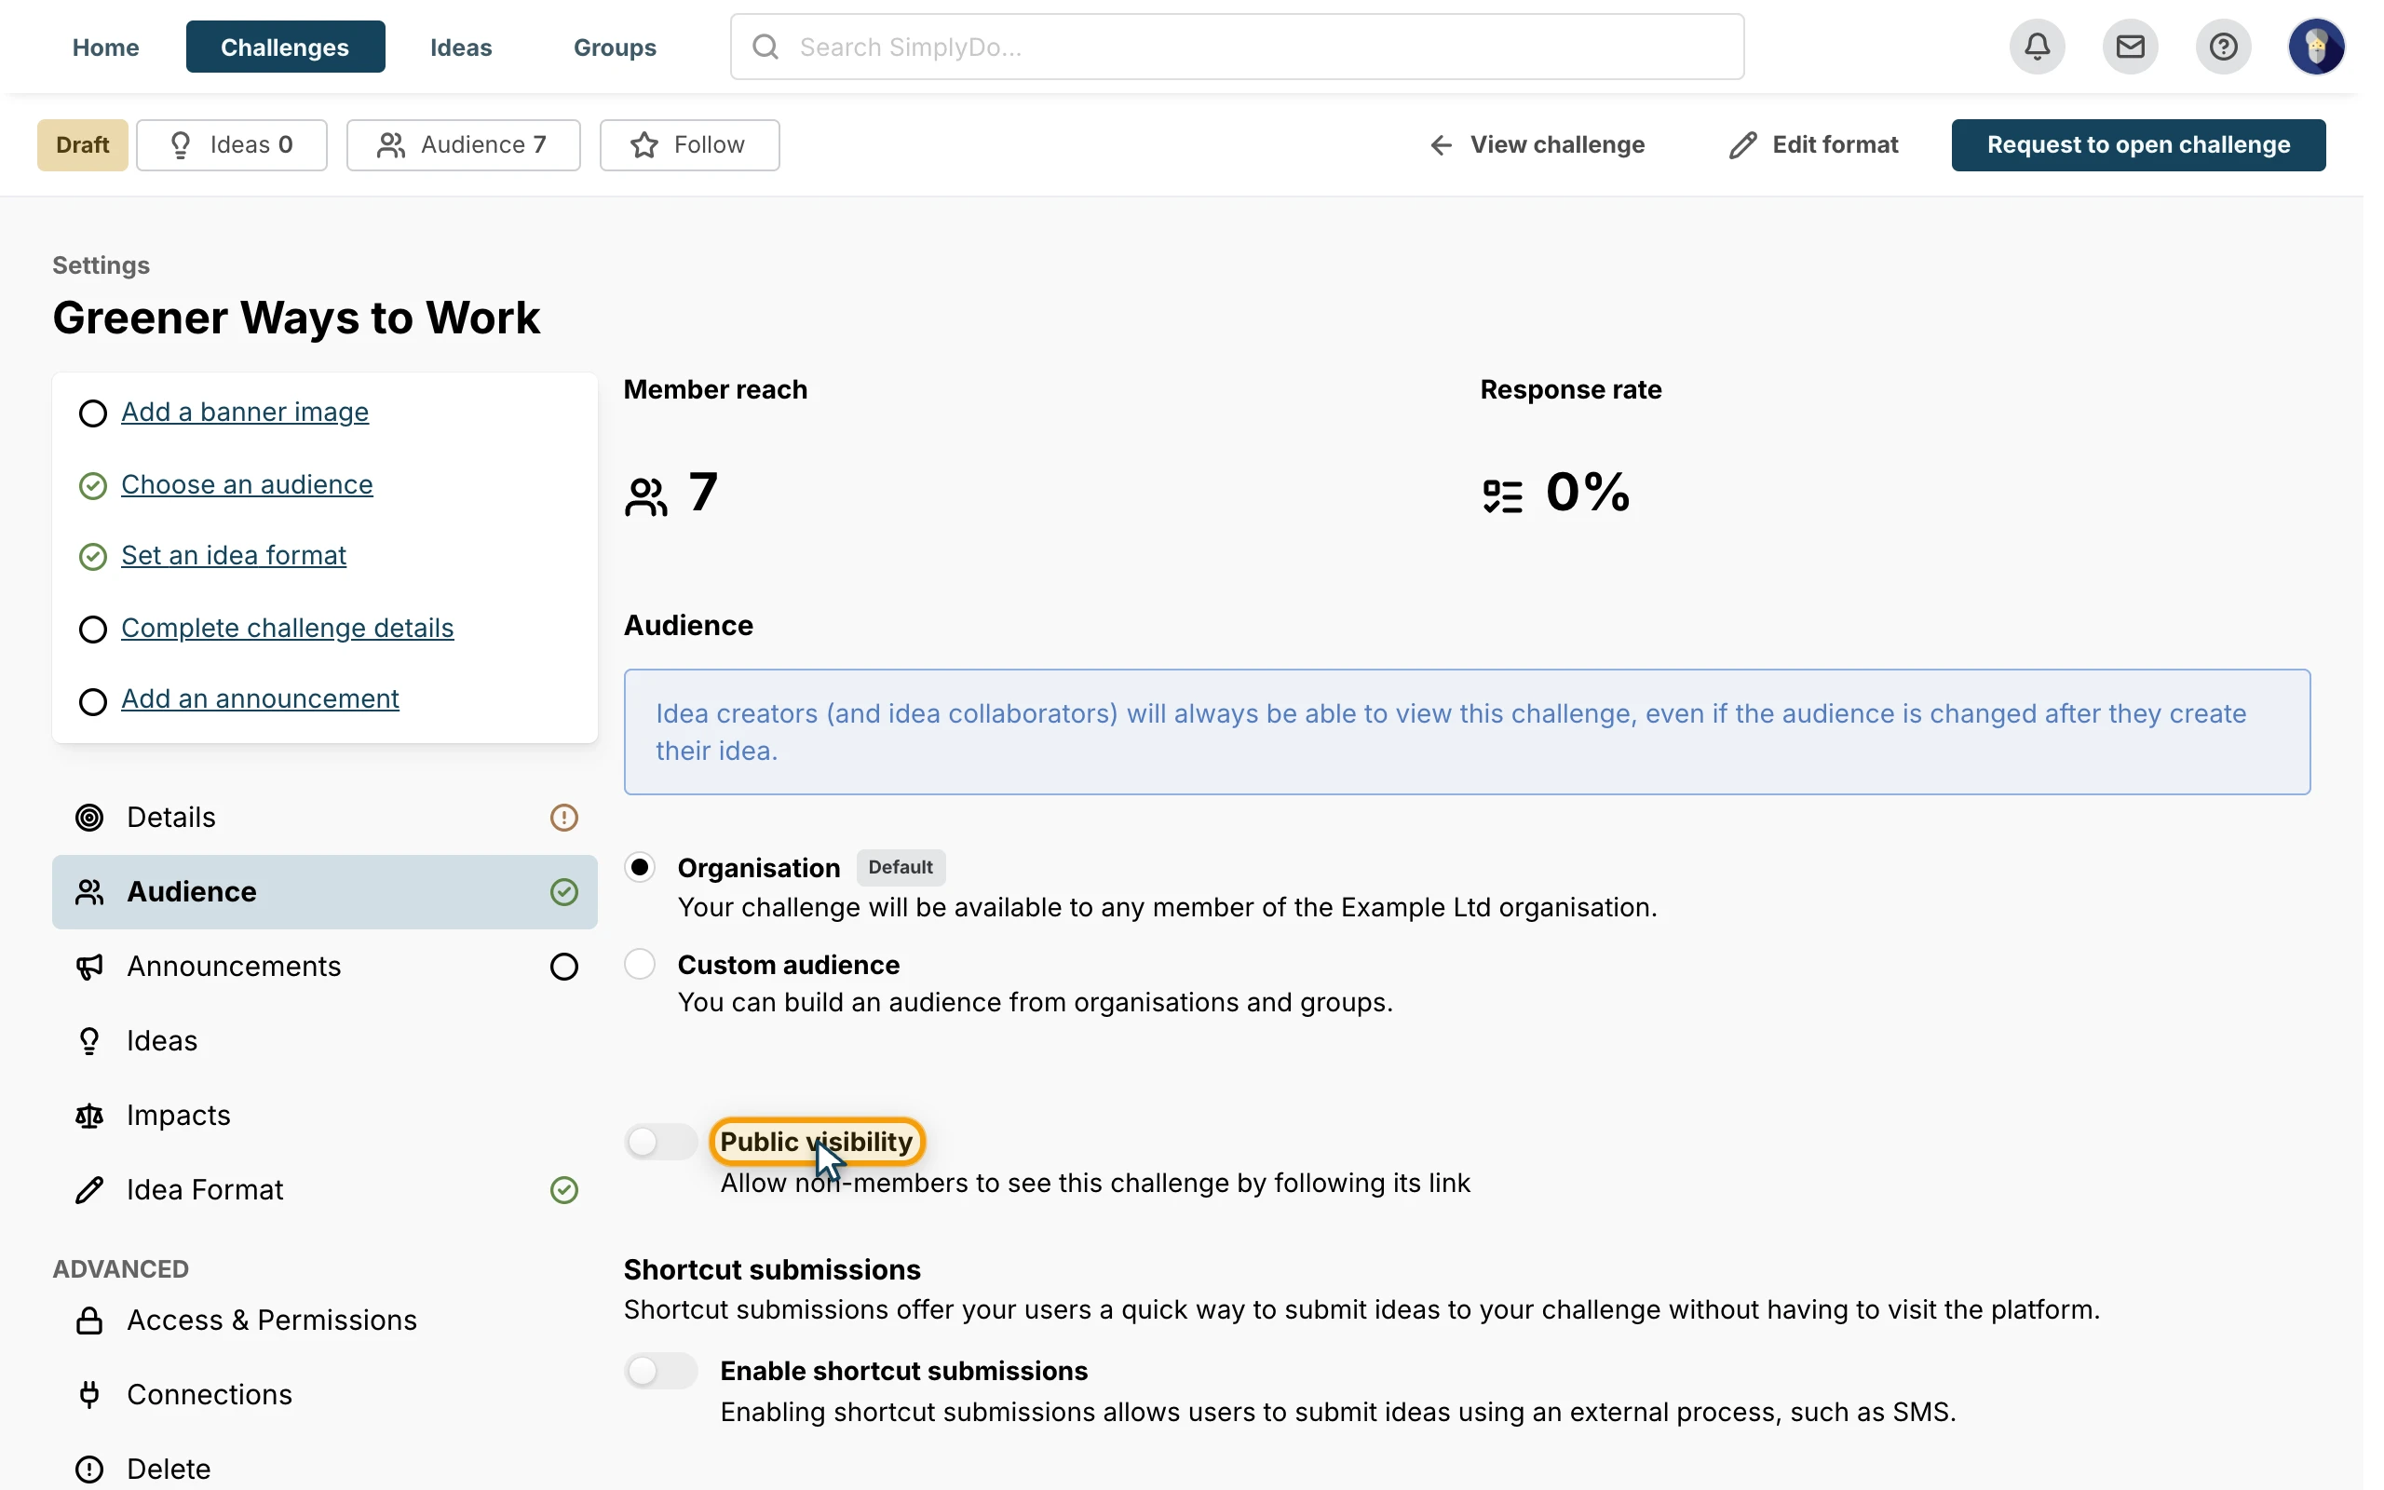Focus the Search SimplyDo input field

pyautogui.click(x=1237, y=47)
